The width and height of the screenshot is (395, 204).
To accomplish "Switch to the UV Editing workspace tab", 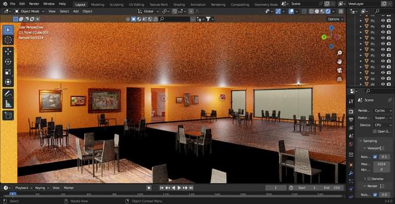I will tap(137, 4).
